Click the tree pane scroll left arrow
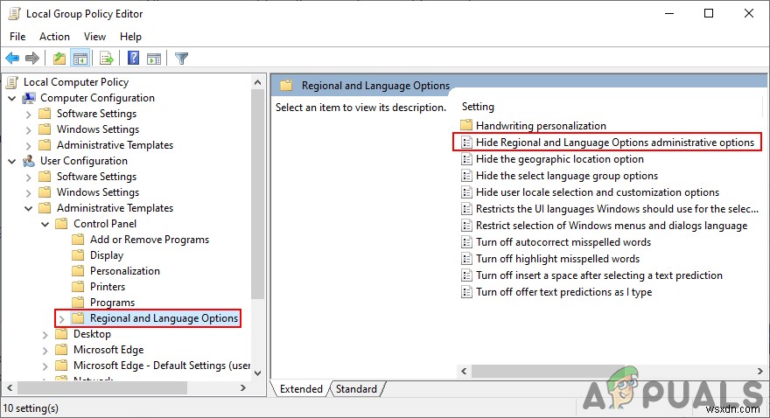 coord(10,387)
